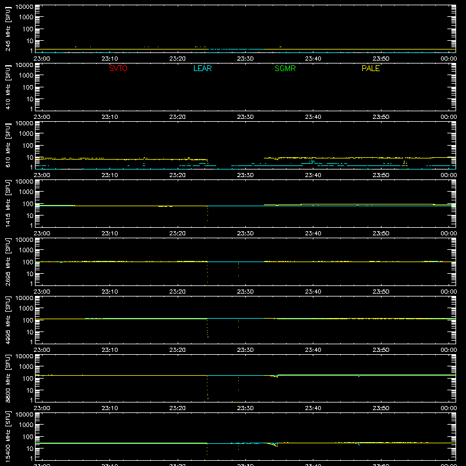Viewport: 466px width, 466px height.
Task: Click the 23:00 label under the 4995 MHz panel
Action: pos(42,350)
